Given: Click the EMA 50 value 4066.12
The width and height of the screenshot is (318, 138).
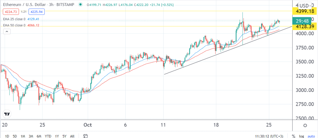Looking at the screenshot, I should tap(33, 25).
